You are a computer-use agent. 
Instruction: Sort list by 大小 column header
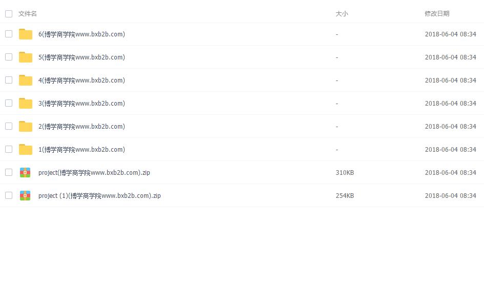click(x=341, y=14)
